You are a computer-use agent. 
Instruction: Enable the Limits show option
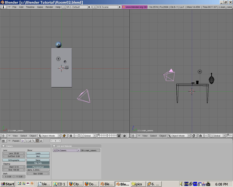[38, 153]
